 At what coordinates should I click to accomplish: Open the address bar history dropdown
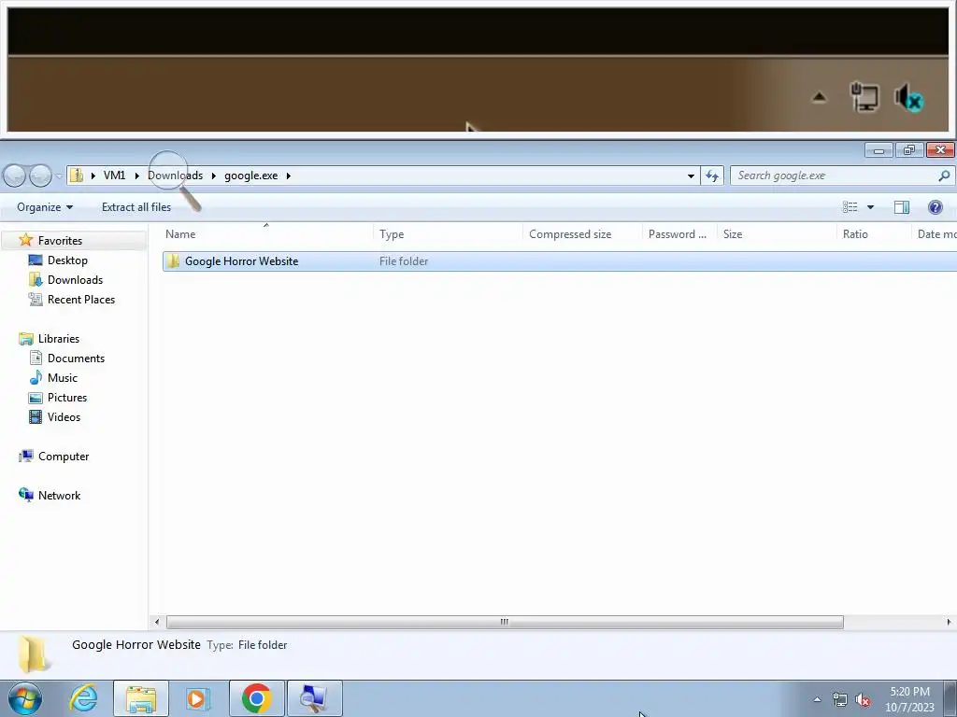tap(691, 176)
